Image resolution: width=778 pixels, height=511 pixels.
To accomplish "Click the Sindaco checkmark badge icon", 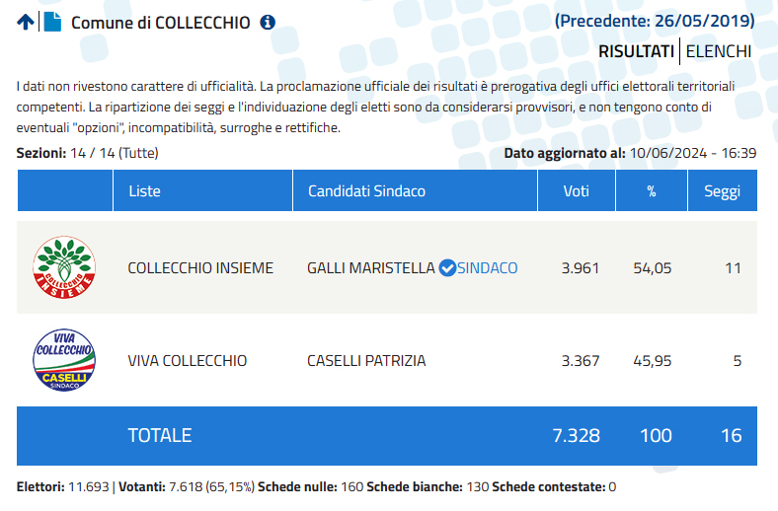I will [447, 268].
